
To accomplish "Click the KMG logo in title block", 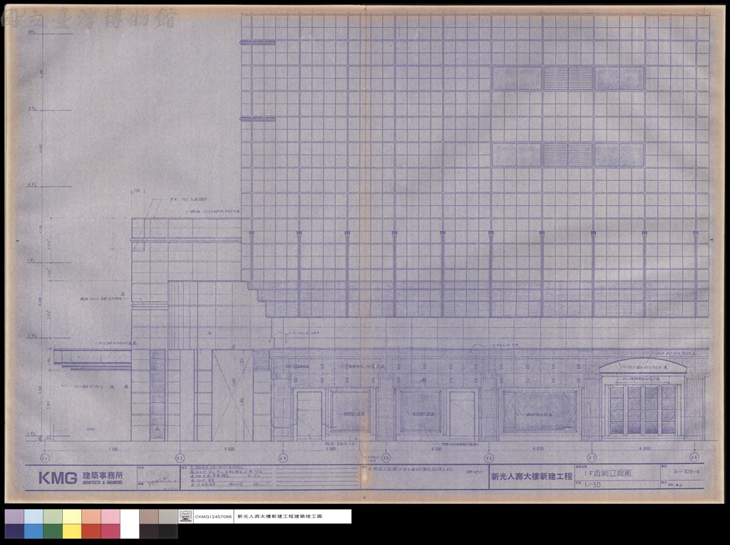I will pyautogui.click(x=58, y=478).
